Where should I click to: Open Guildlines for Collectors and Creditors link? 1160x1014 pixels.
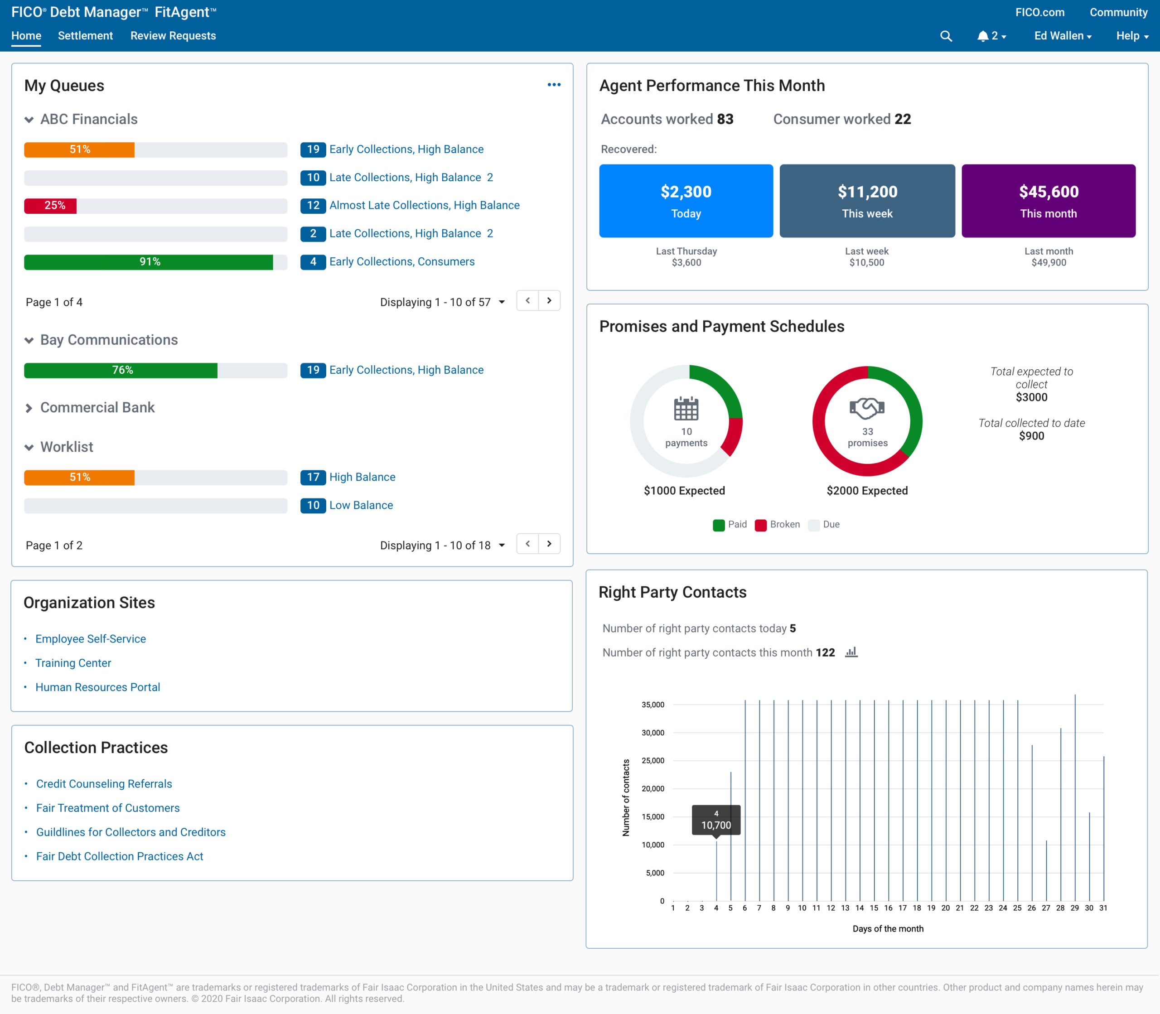(130, 832)
